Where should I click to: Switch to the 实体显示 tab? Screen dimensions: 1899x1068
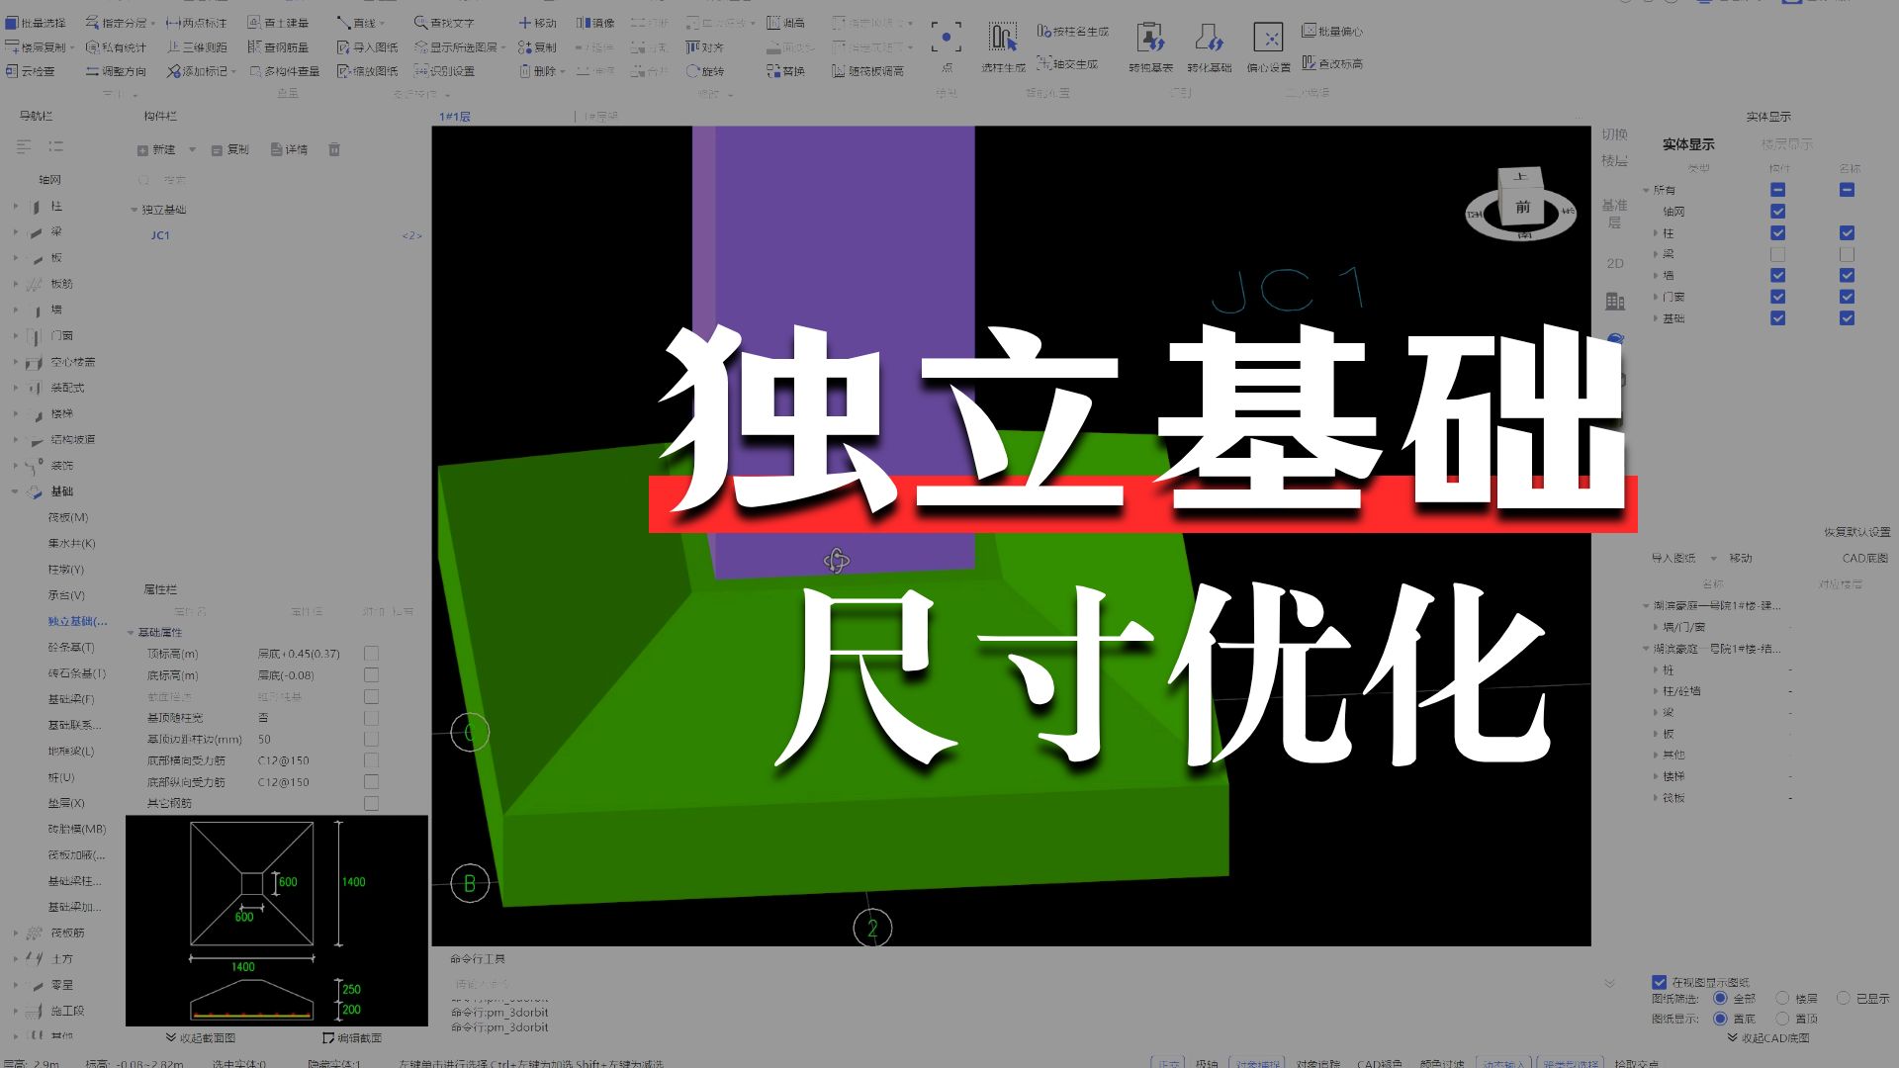[1687, 144]
